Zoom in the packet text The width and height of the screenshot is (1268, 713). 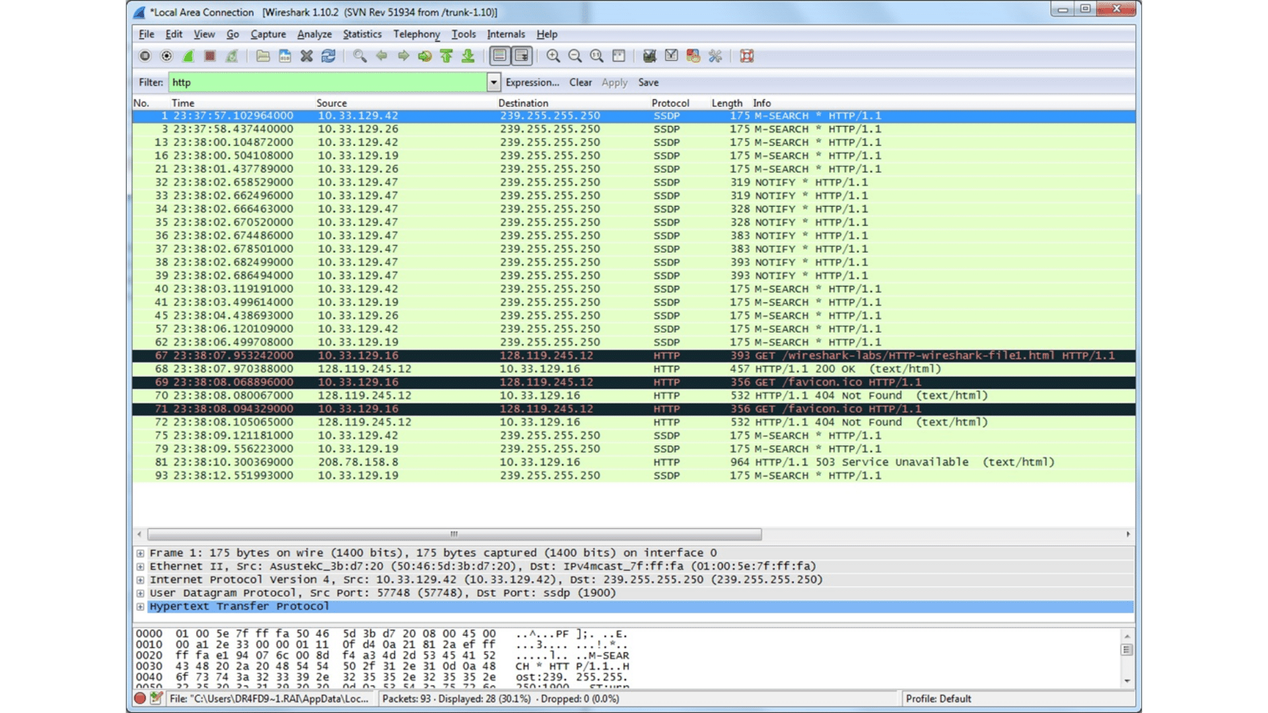tap(553, 56)
